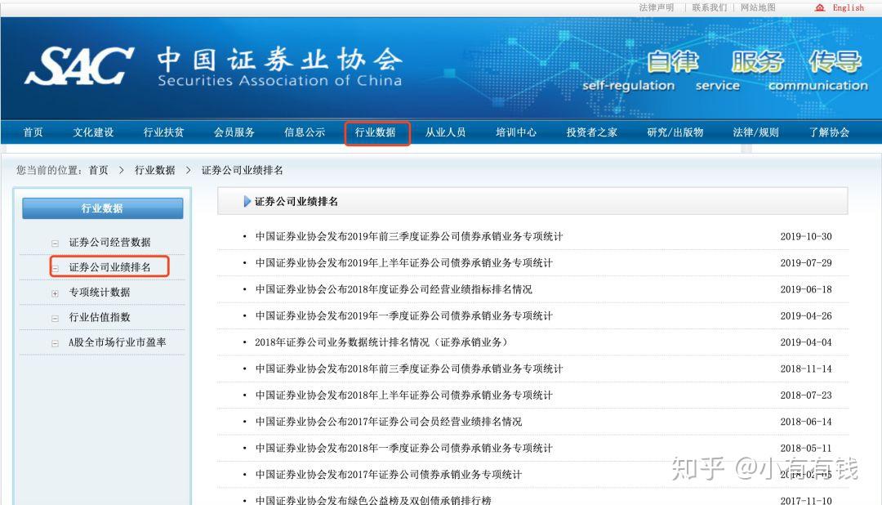Switch to the English site link
This screenshot has height=505, width=882.
(x=849, y=7)
